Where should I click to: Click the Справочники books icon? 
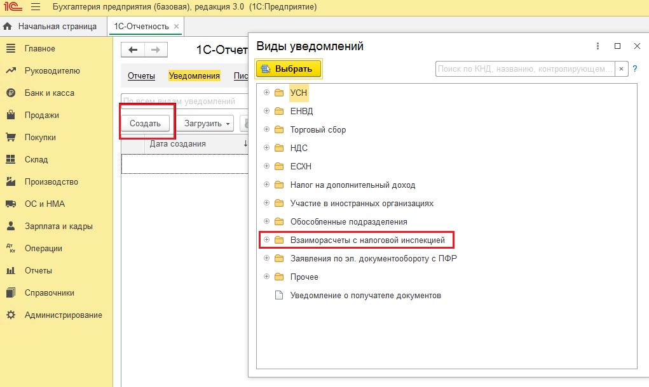pyautogui.click(x=11, y=292)
